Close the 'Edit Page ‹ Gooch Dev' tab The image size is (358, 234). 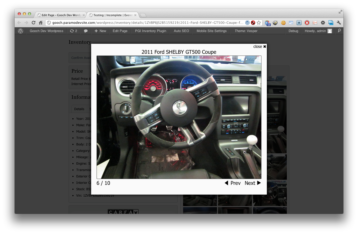(x=84, y=15)
